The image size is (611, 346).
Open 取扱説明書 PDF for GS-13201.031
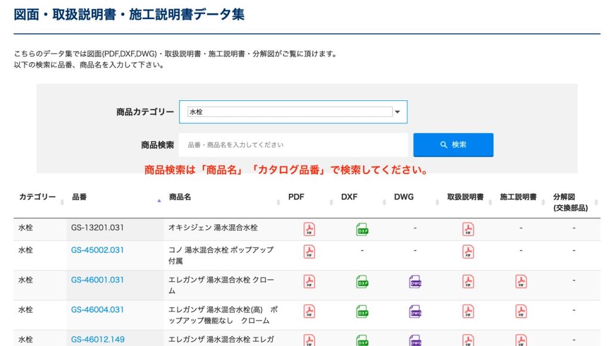pyautogui.click(x=468, y=229)
